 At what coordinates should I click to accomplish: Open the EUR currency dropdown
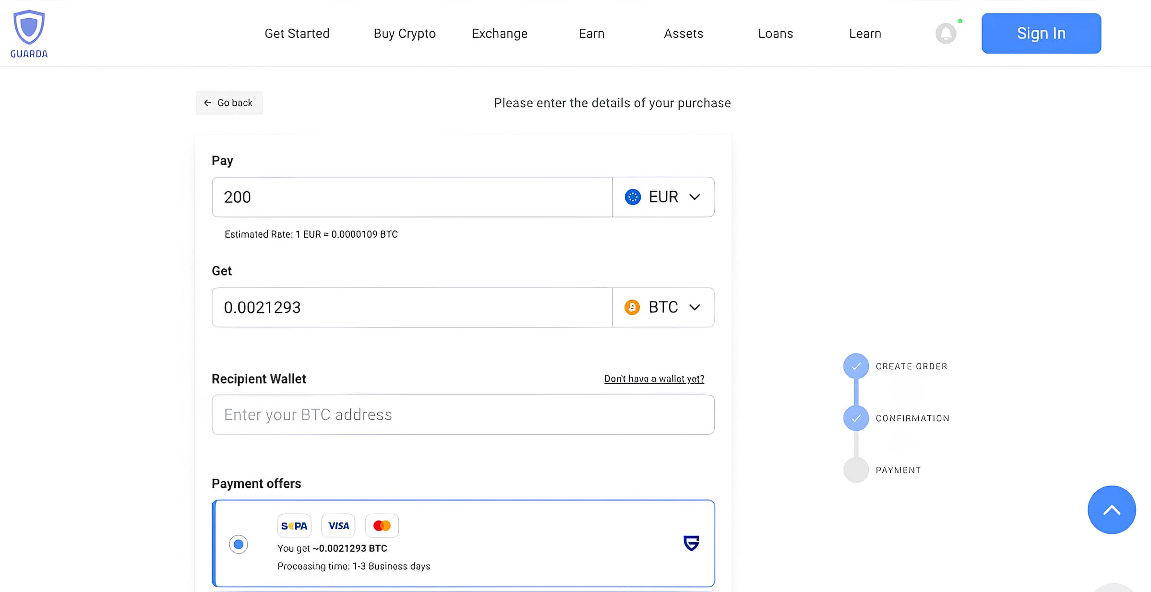(663, 197)
